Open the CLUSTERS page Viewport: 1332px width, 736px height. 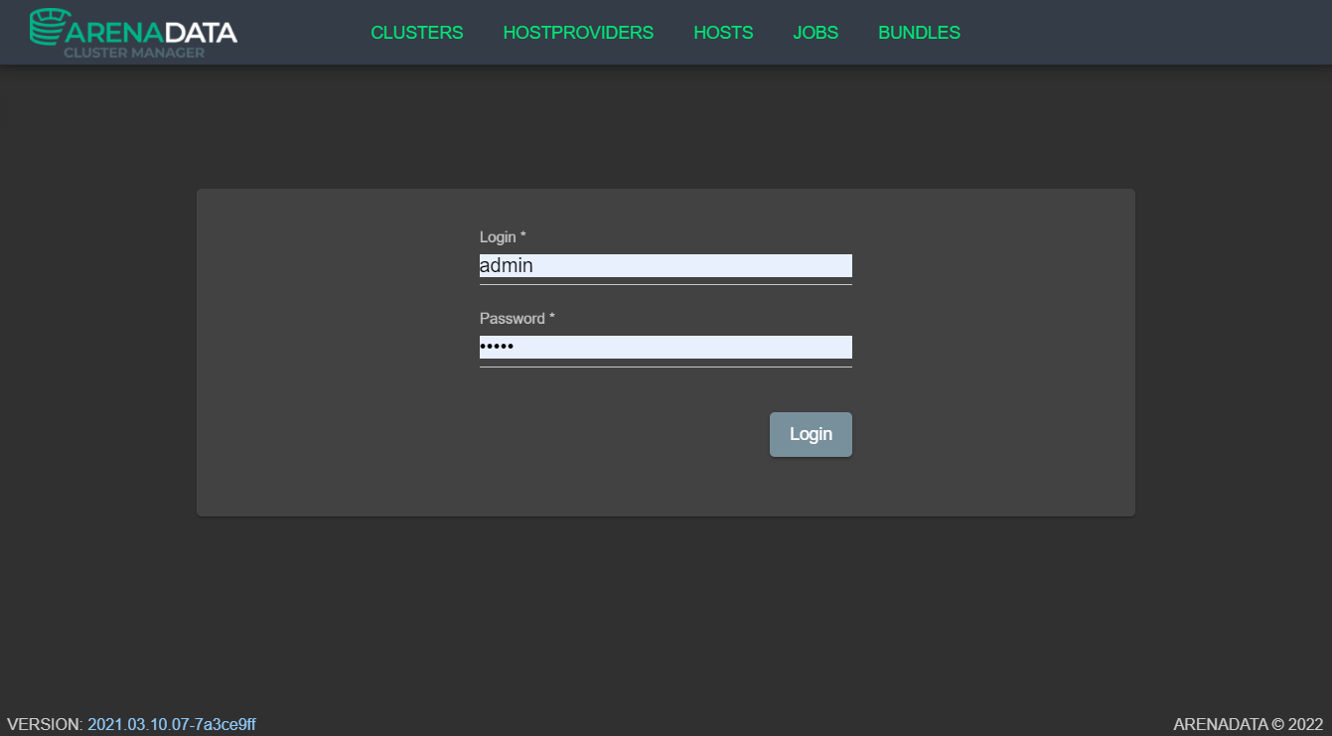(x=416, y=33)
